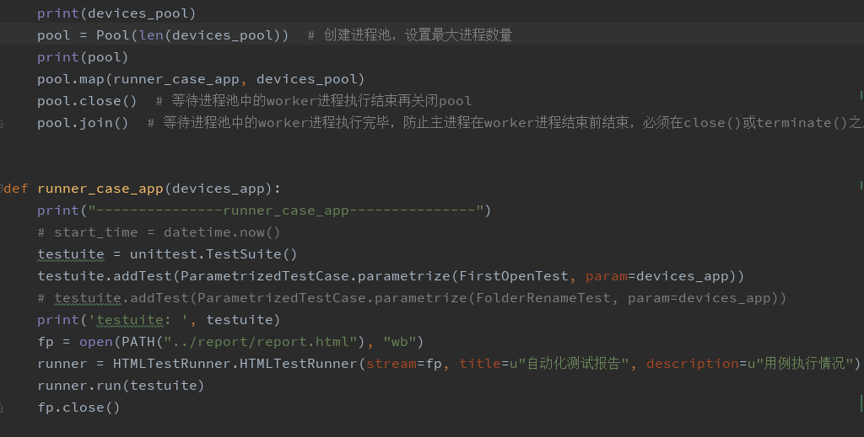Click the title string "自动化测试报告"
864x437 pixels.
(574, 364)
